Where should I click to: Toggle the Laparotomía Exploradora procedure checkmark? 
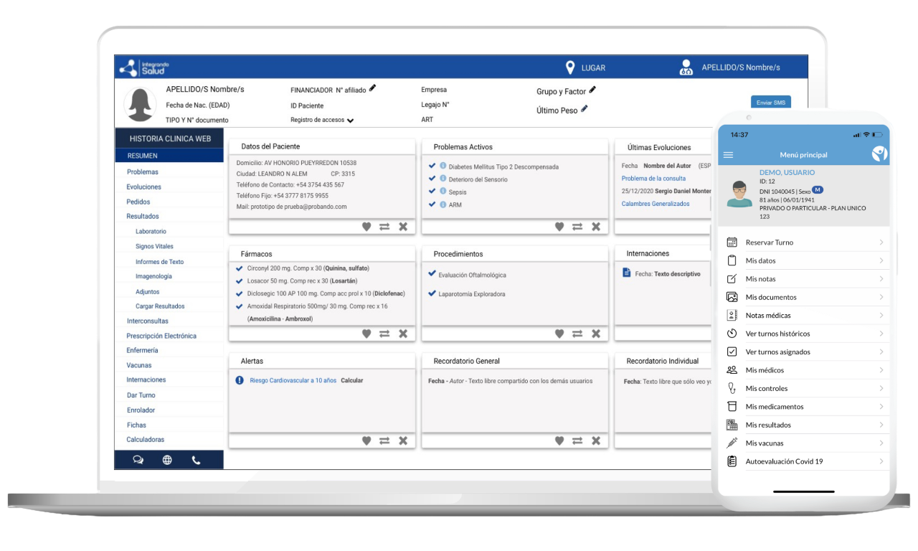pyautogui.click(x=432, y=293)
